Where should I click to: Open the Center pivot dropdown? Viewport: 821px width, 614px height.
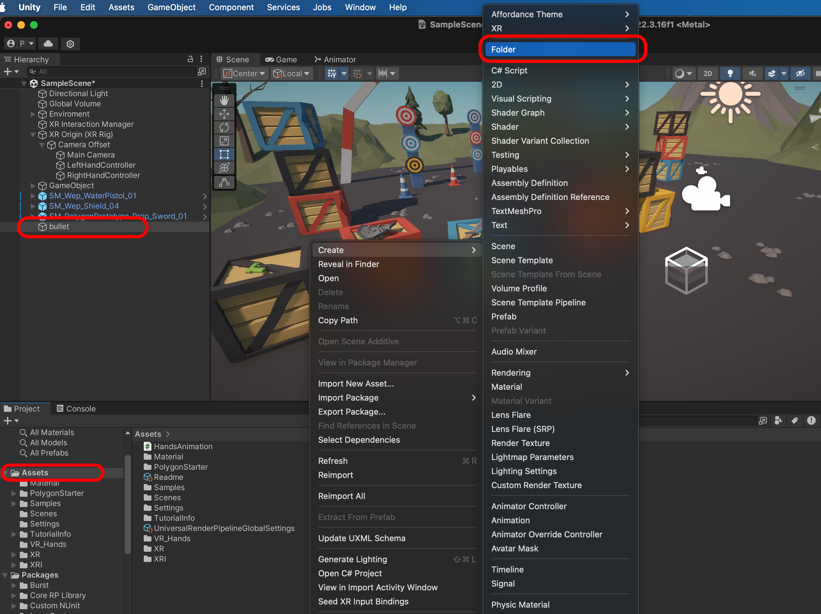coord(244,73)
